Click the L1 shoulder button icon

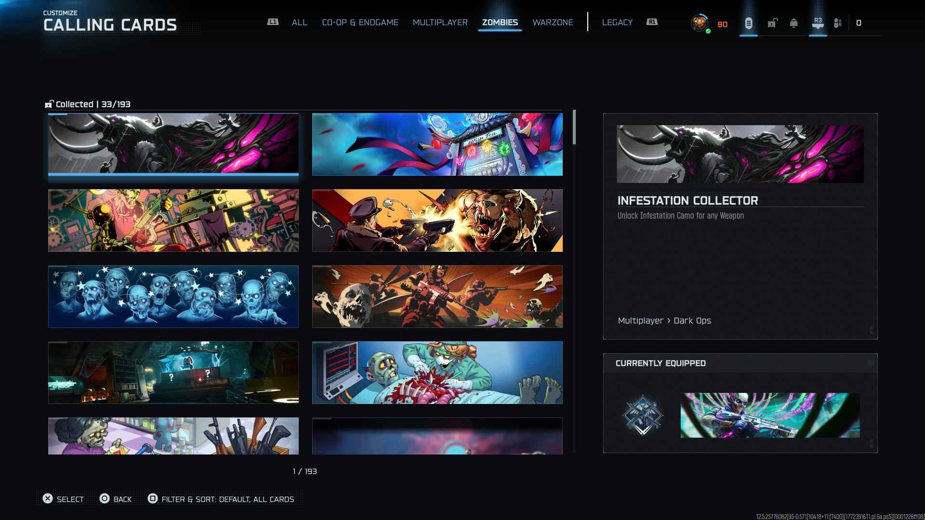coord(273,22)
